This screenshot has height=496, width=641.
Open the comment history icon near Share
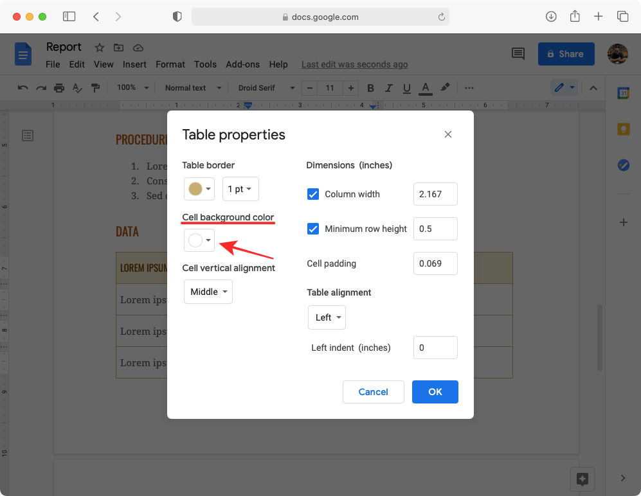[518, 54]
